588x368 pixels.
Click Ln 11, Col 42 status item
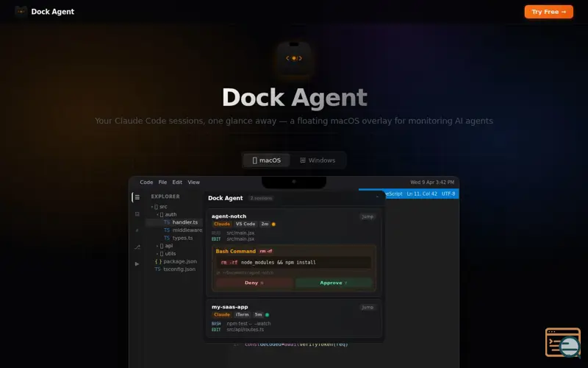422,194
